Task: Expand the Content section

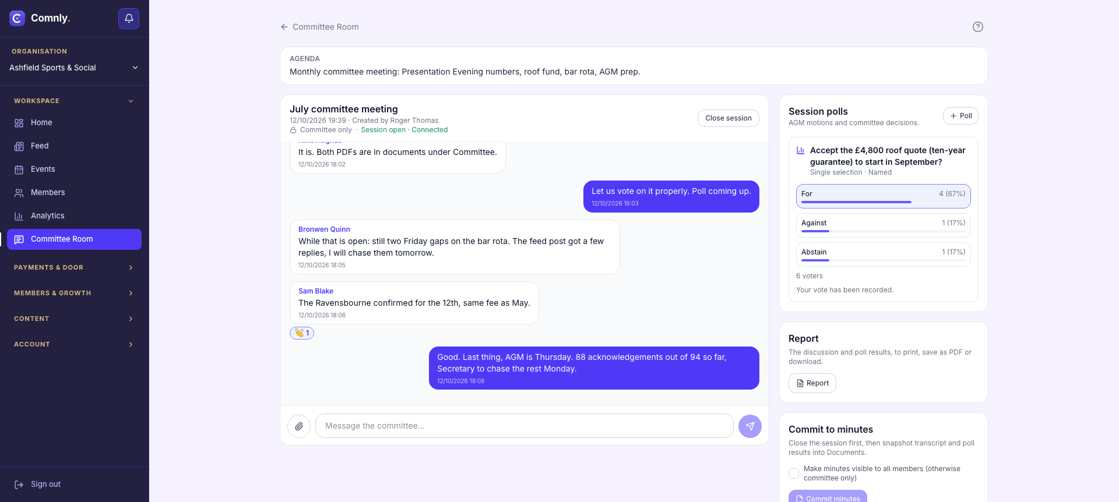Action: click(x=75, y=319)
